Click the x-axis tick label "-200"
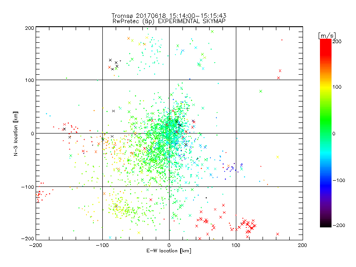The height and width of the screenshot is (267, 356). 36,245
